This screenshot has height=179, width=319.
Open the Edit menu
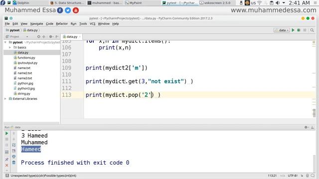[15, 24]
